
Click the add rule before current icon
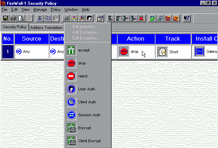(126, 18)
